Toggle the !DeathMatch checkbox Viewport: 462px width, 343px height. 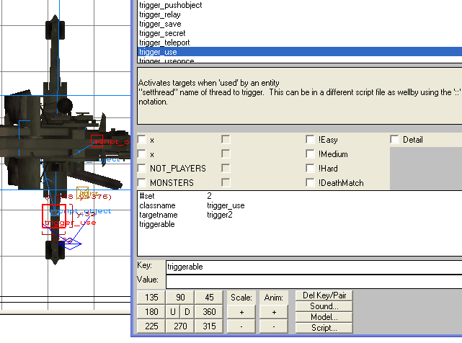[x=310, y=183]
